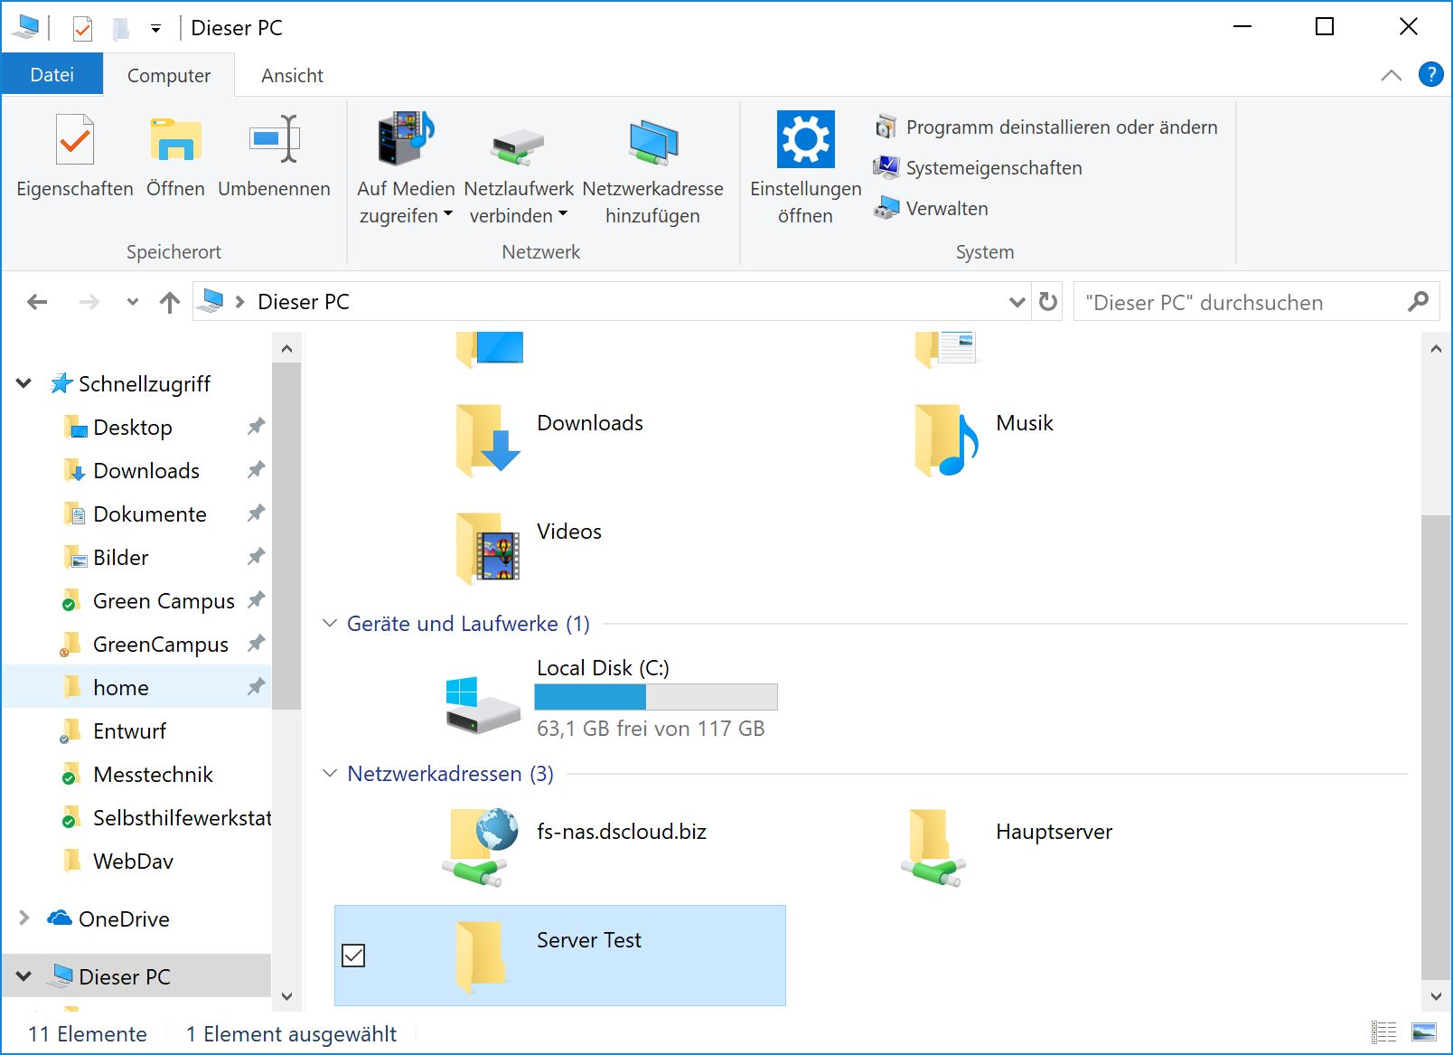Expand the OneDrive tree node
Viewport: 1453px width, 1055px height.
click(24, 918)
